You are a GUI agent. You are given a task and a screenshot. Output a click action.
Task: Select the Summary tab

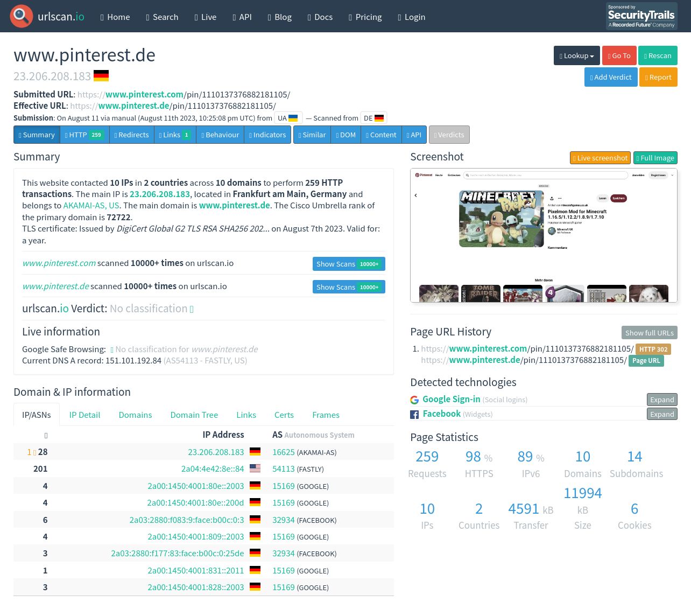tap(37, 135)
